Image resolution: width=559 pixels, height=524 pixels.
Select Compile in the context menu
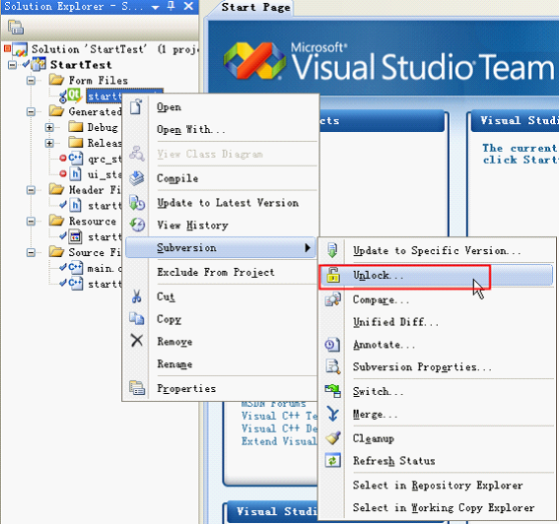click(x=220, y=178)
